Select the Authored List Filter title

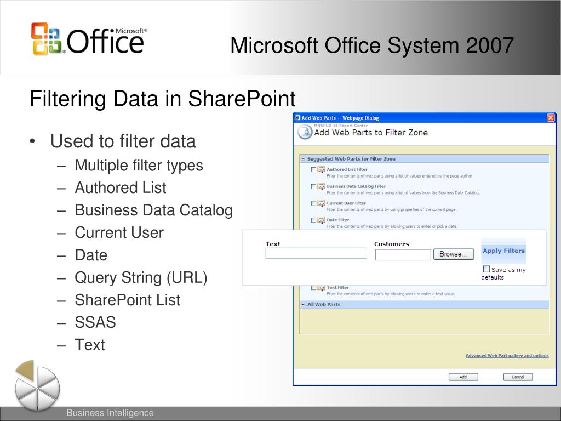347,169
